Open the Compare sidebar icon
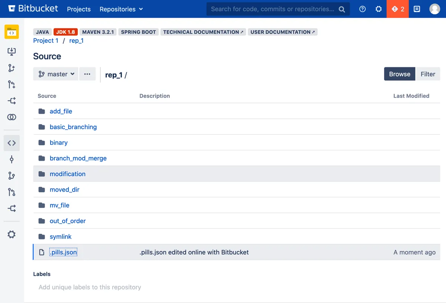The height and width of the screenshot is (303, 446). tap(12, 117)
